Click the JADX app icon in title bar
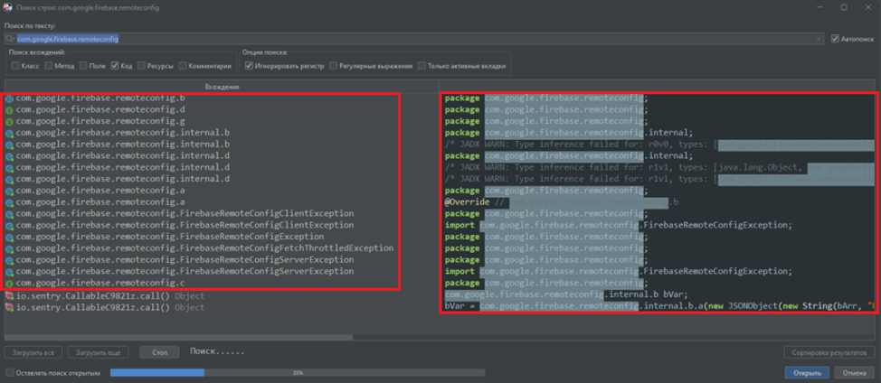This screenshot has height=383, width=881. 8,7
